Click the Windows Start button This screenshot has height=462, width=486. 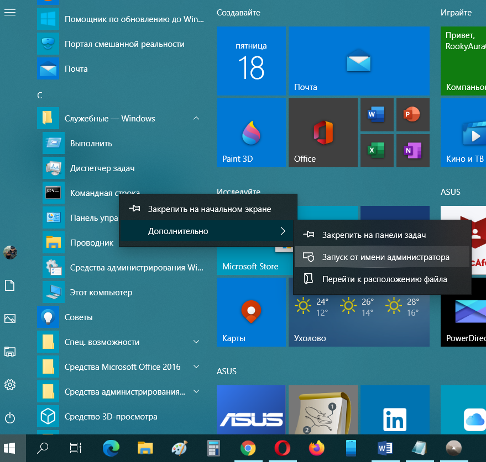click(x=9, y=448)
